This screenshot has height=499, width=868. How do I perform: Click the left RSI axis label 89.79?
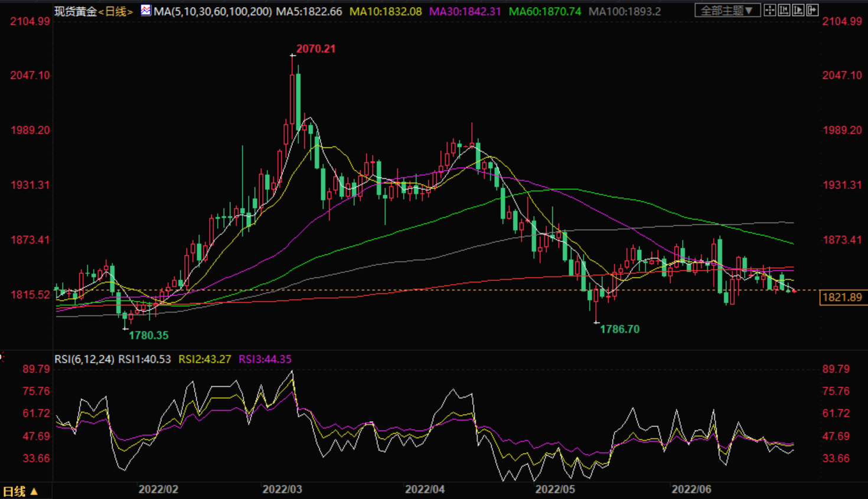pyautogui.click(x=36, y=369)
